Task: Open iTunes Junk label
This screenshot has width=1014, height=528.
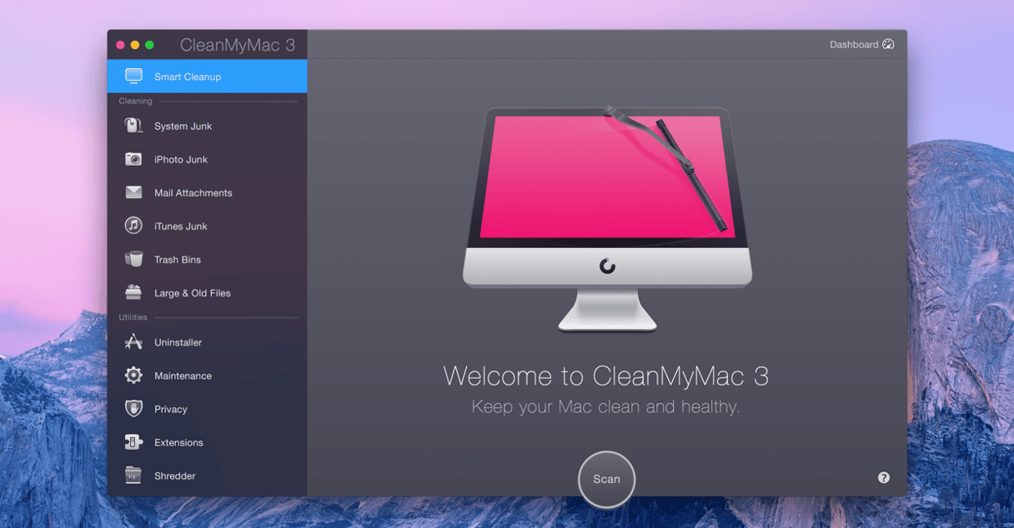Action: coord(181,227)
